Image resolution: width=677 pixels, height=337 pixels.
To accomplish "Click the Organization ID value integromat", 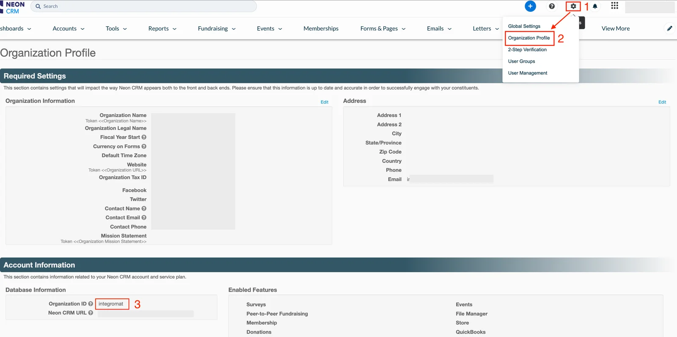I will [111, 304].
